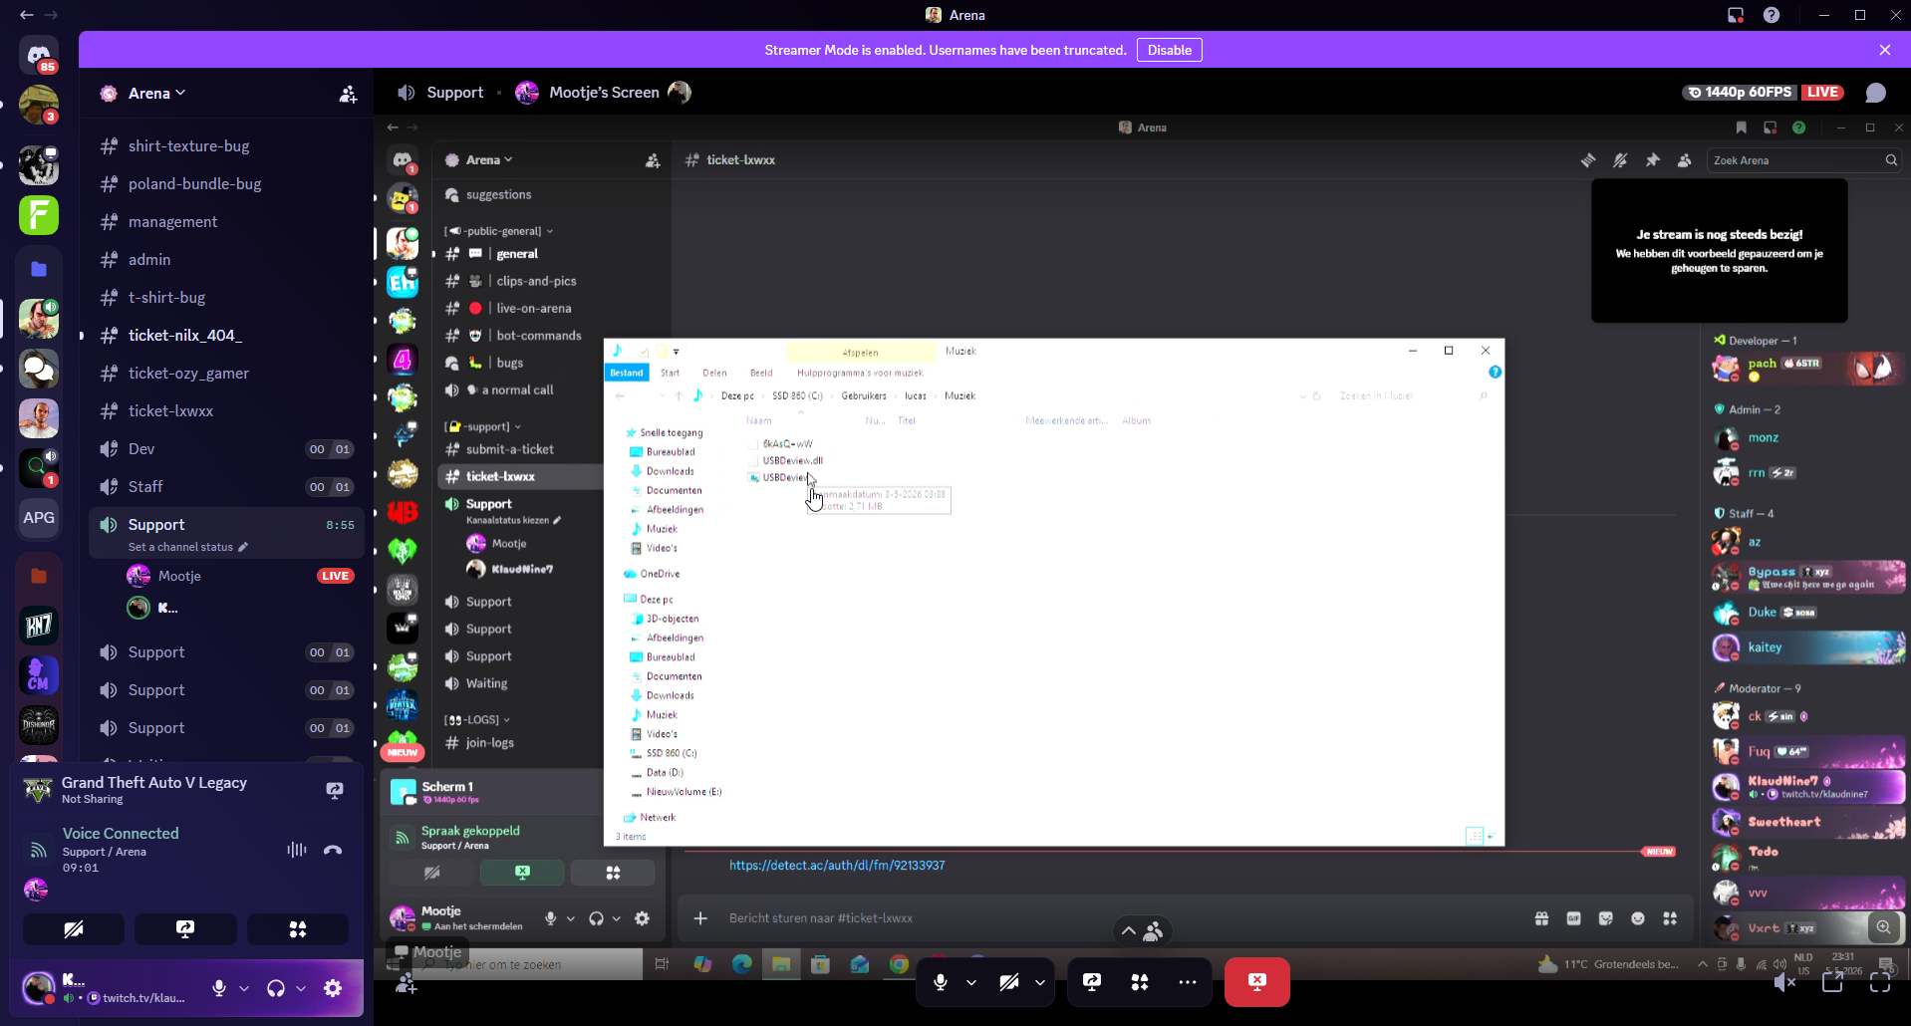Click share screen icon in stream control bar
The width and height of the screenshot is (1911, 1026).
click(1092, 982)
